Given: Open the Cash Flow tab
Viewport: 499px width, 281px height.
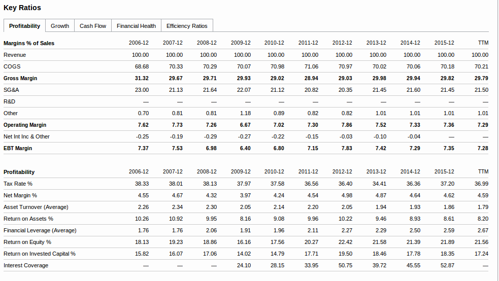Looking at the screenshot, I should (93, 26).
